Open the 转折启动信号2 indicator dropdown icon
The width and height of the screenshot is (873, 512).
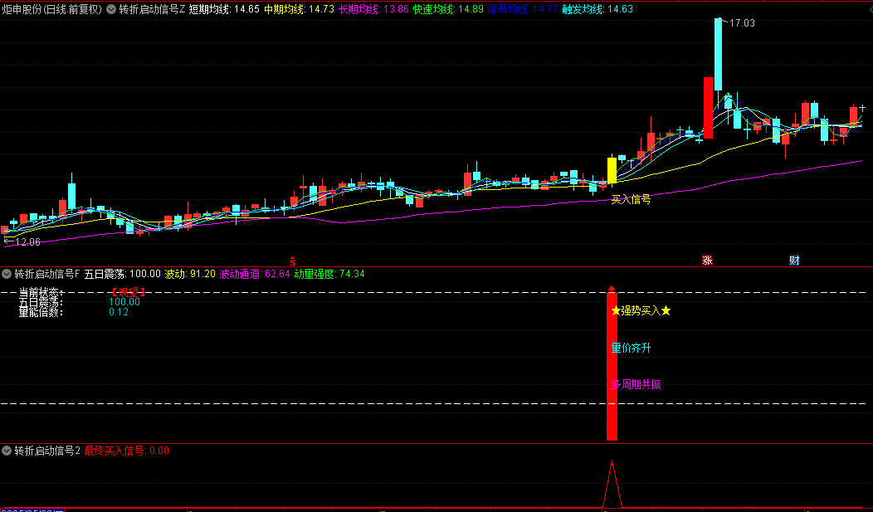click(x=7, y=451)
